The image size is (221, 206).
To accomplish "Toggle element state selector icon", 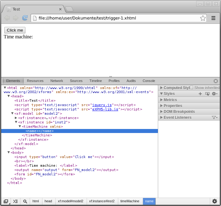I will (207, 94).
